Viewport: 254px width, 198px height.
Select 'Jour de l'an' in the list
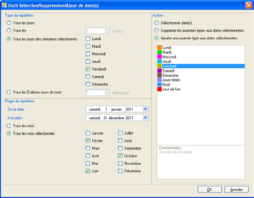201,89
